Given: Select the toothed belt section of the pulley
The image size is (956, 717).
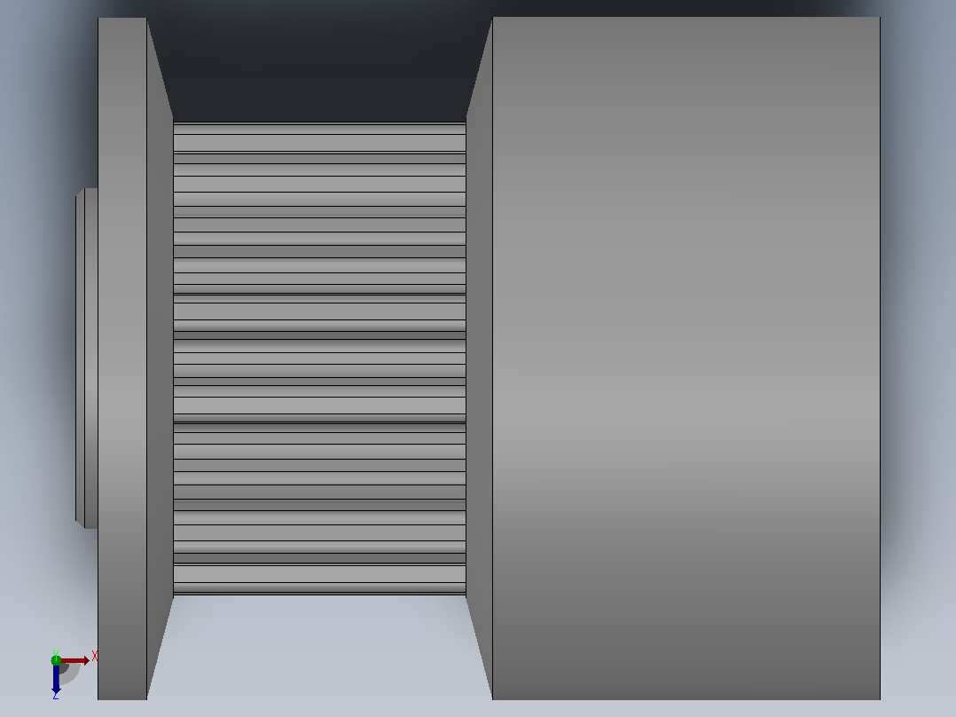Looking at the screenshot, I should [319, 358].
